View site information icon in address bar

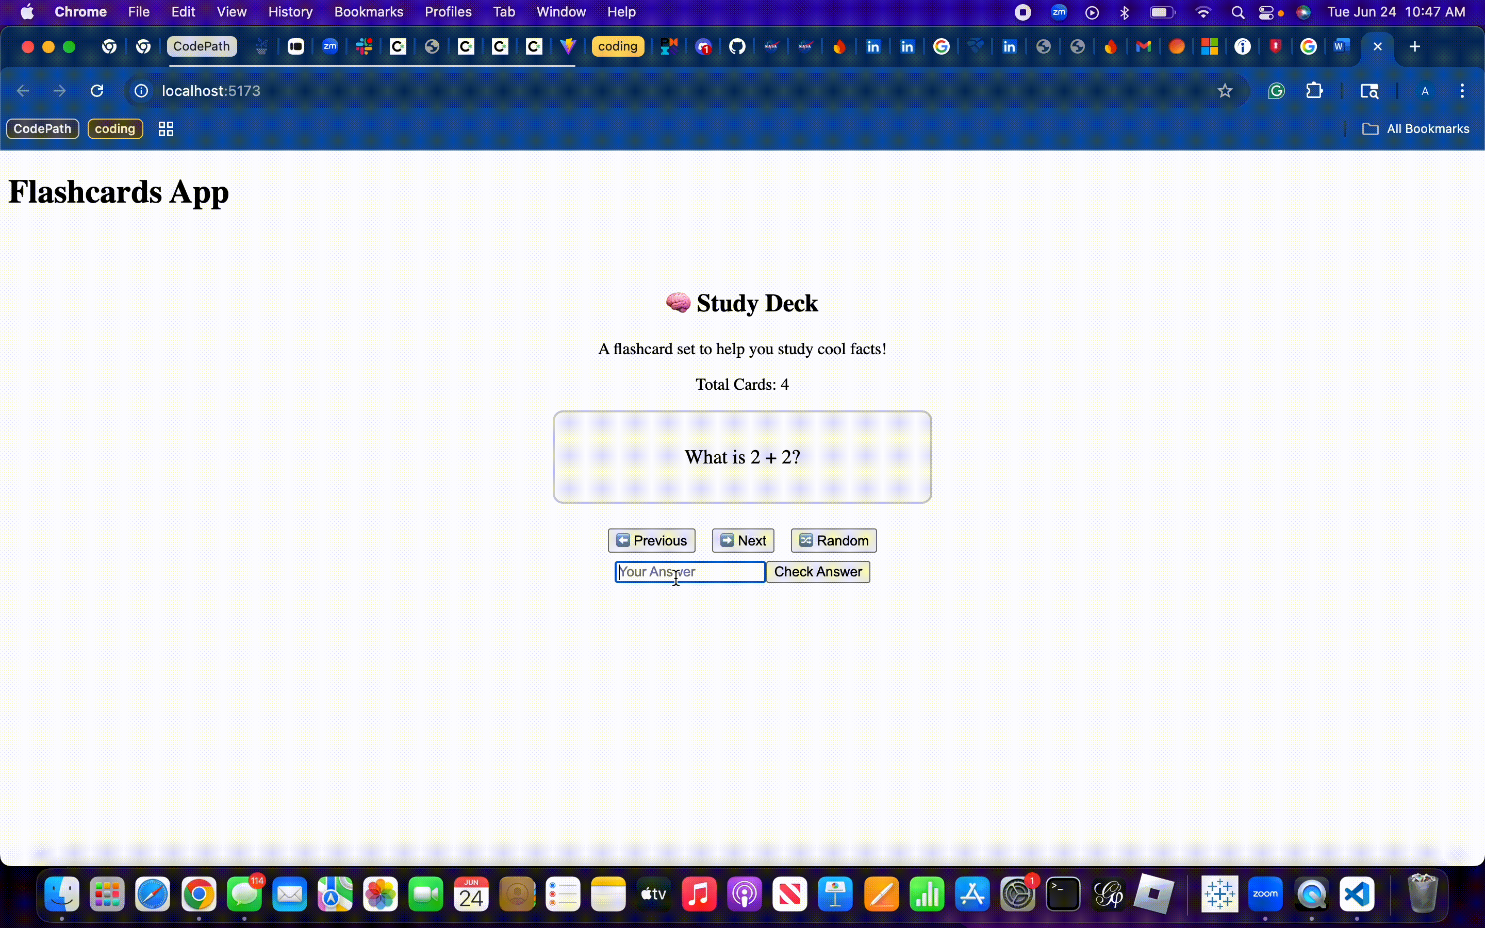pyautogui.click(x=141, y=91)
